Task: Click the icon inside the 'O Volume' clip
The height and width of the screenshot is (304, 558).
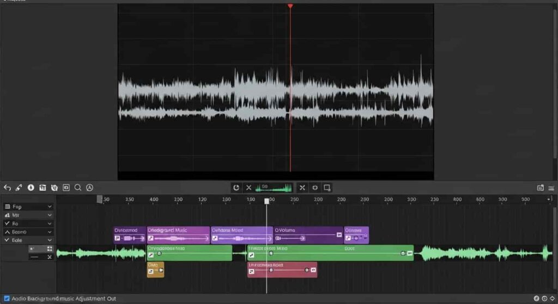Action: 278,238
